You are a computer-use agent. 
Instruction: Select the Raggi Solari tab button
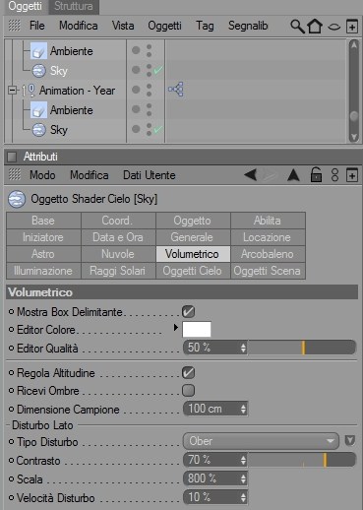(118, 271)
